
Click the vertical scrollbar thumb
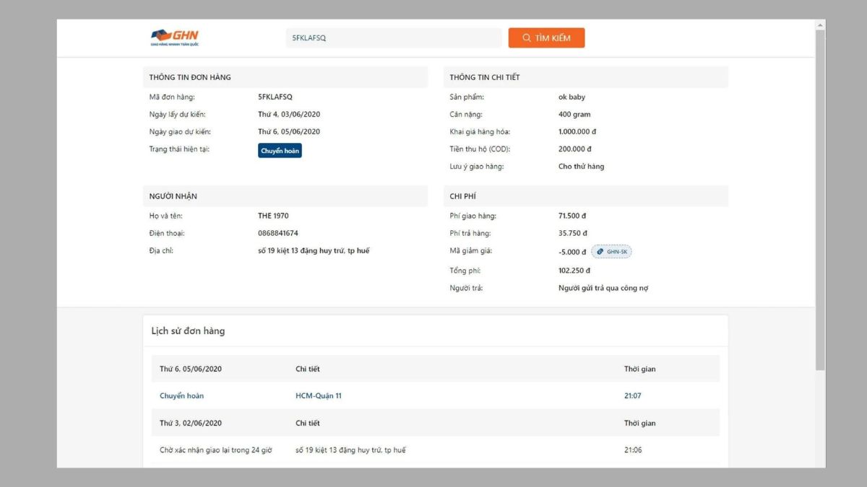(820, 200)
